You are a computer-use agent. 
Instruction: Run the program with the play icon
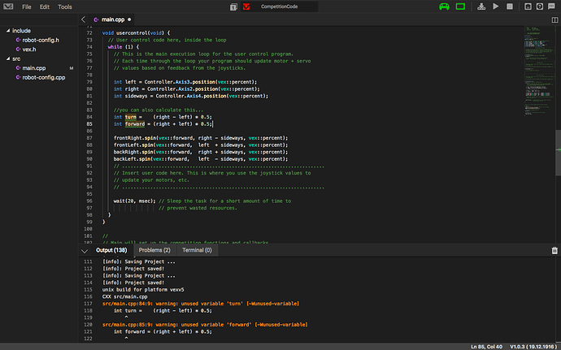click(x=495, y=6)
